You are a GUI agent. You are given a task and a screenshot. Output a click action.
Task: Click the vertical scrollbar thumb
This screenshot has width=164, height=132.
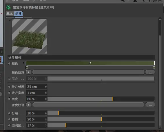click(x=160, y=80)
